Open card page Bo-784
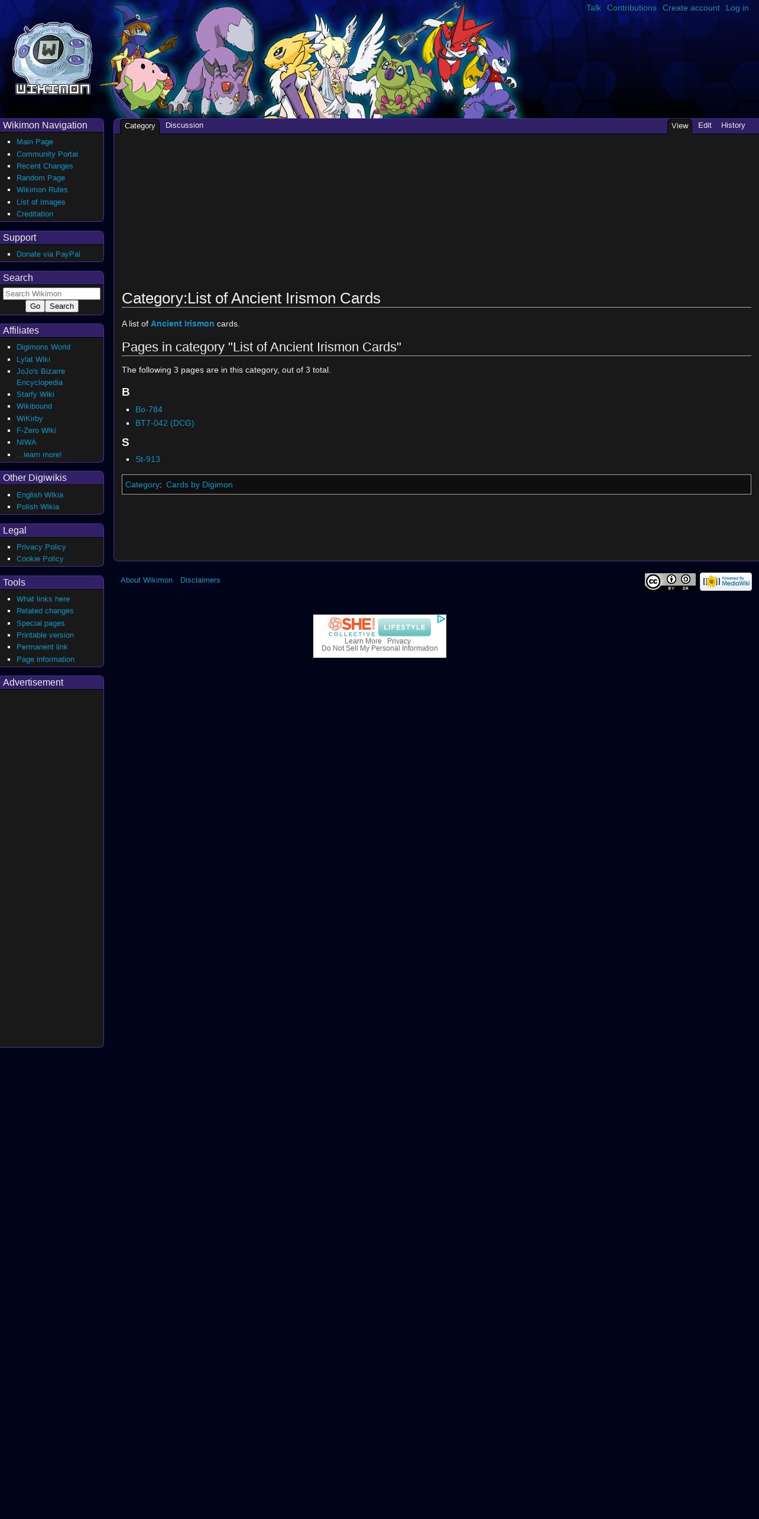 point(149,409)
